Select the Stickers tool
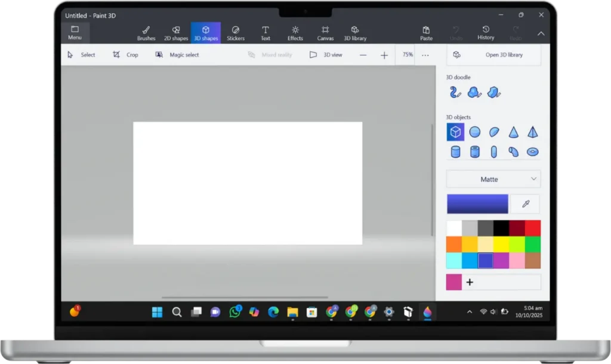The image size is (611, 364). click(x=236, y=33)
